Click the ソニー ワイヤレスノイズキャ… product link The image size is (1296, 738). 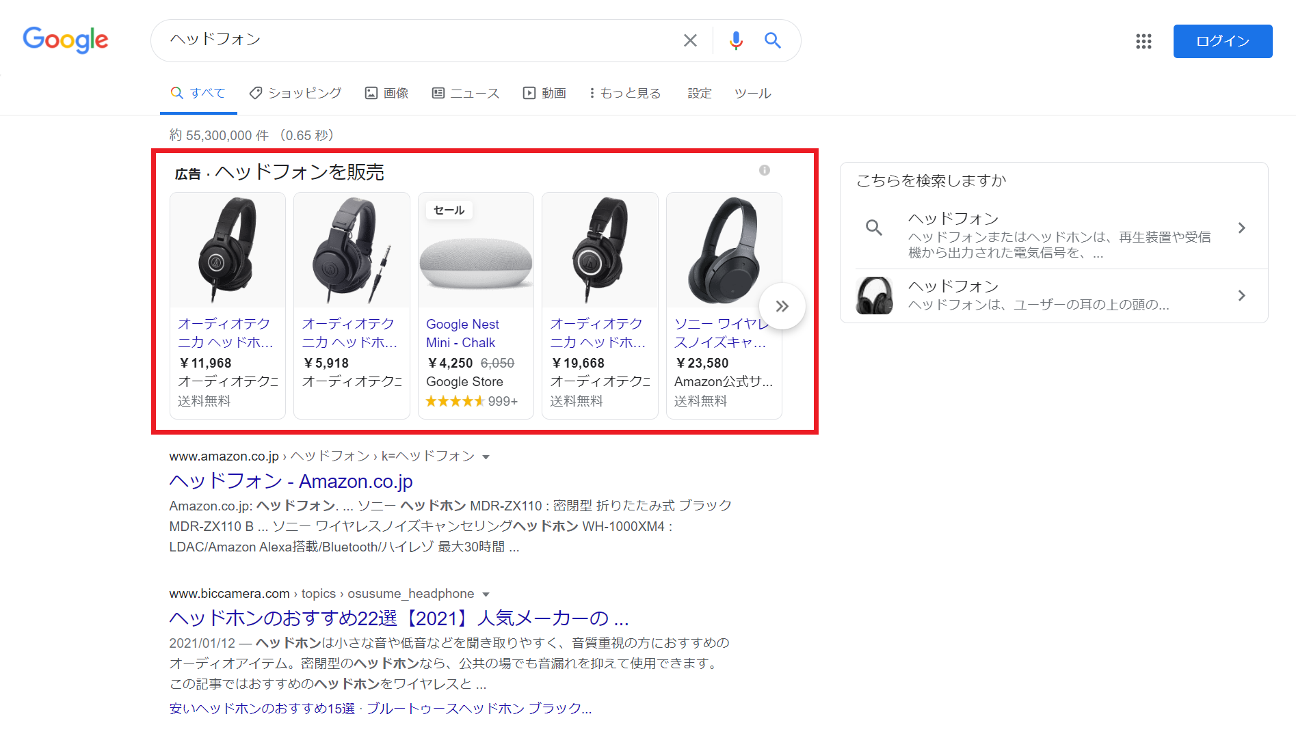pos(722,333)
